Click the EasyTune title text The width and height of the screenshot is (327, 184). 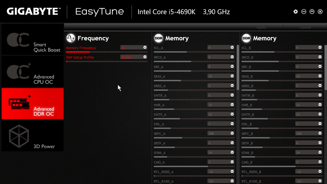(99, 12)
